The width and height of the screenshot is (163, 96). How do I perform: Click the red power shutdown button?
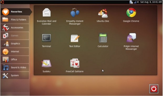(154, 89)
